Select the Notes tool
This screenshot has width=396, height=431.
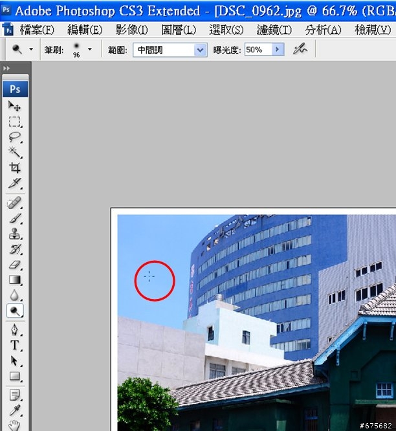[14, 395]
